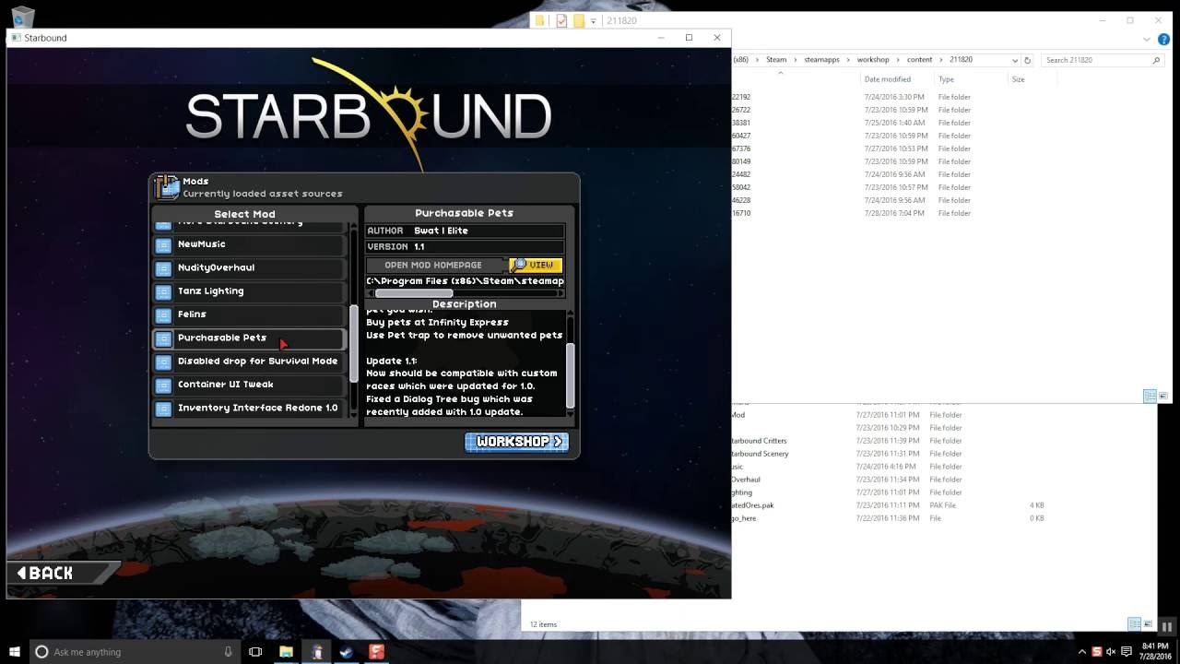1180x664 pixels.
Task: Click Properties icon in Explorer title bar
Action: pos(560,20)
